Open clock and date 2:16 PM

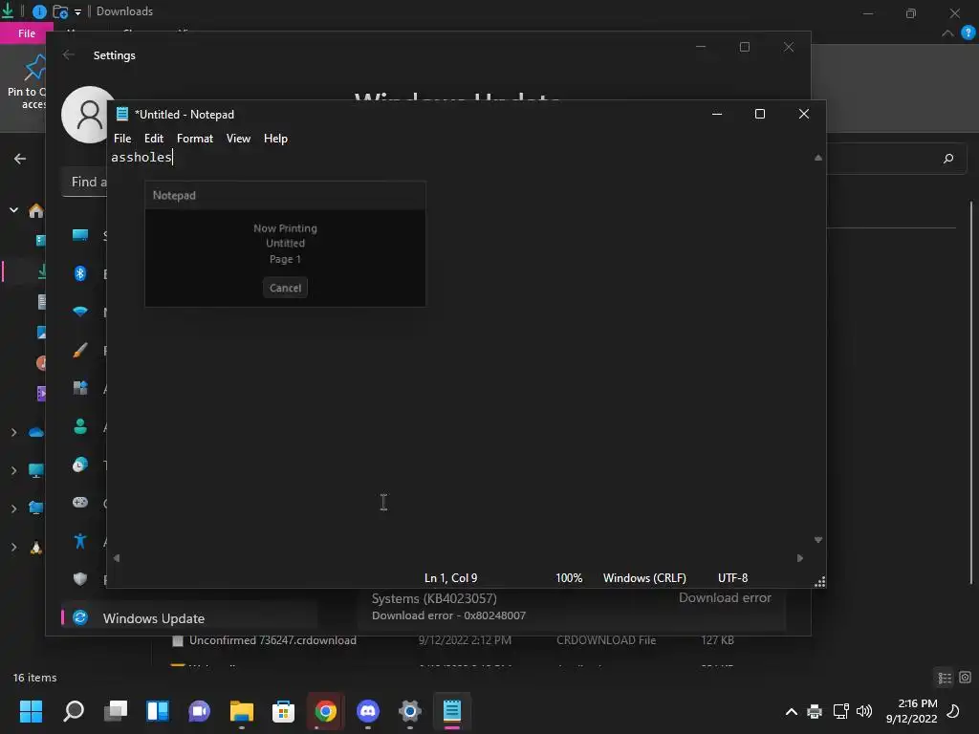[x=911, y=711]
